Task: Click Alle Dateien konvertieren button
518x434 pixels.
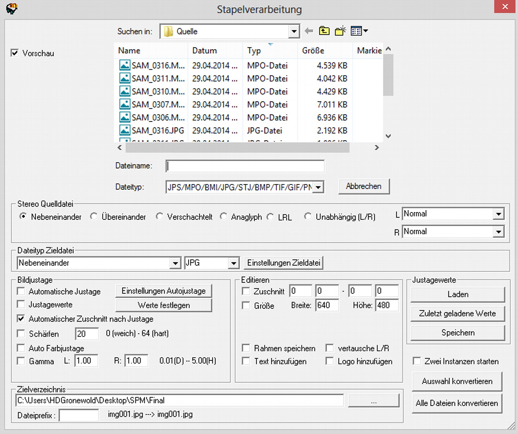Action: coord(457,403)
